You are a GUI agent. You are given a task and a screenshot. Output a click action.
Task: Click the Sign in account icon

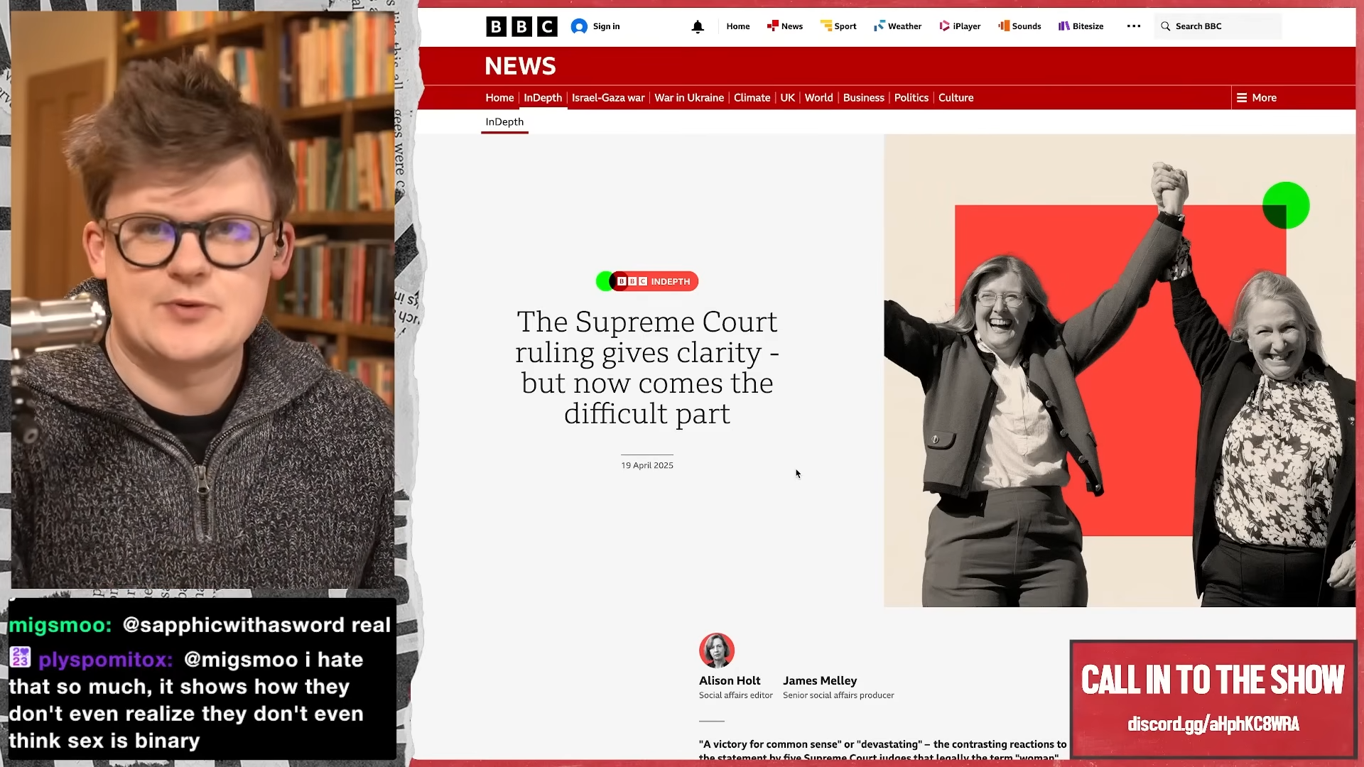[x=579, y=26]
